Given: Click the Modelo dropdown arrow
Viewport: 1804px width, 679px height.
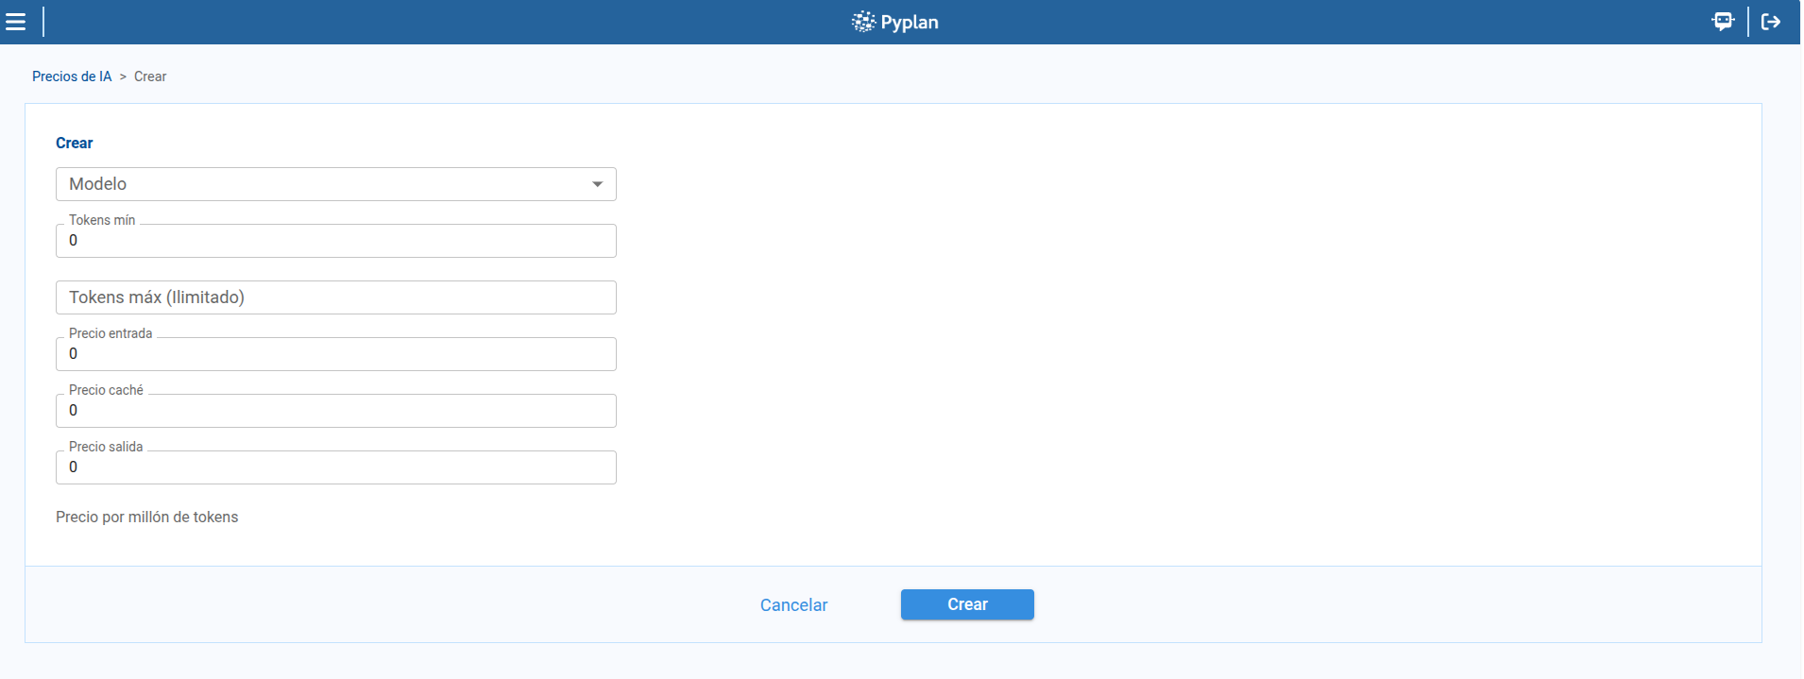Looking at the screenshot, I should pos(597,184).
